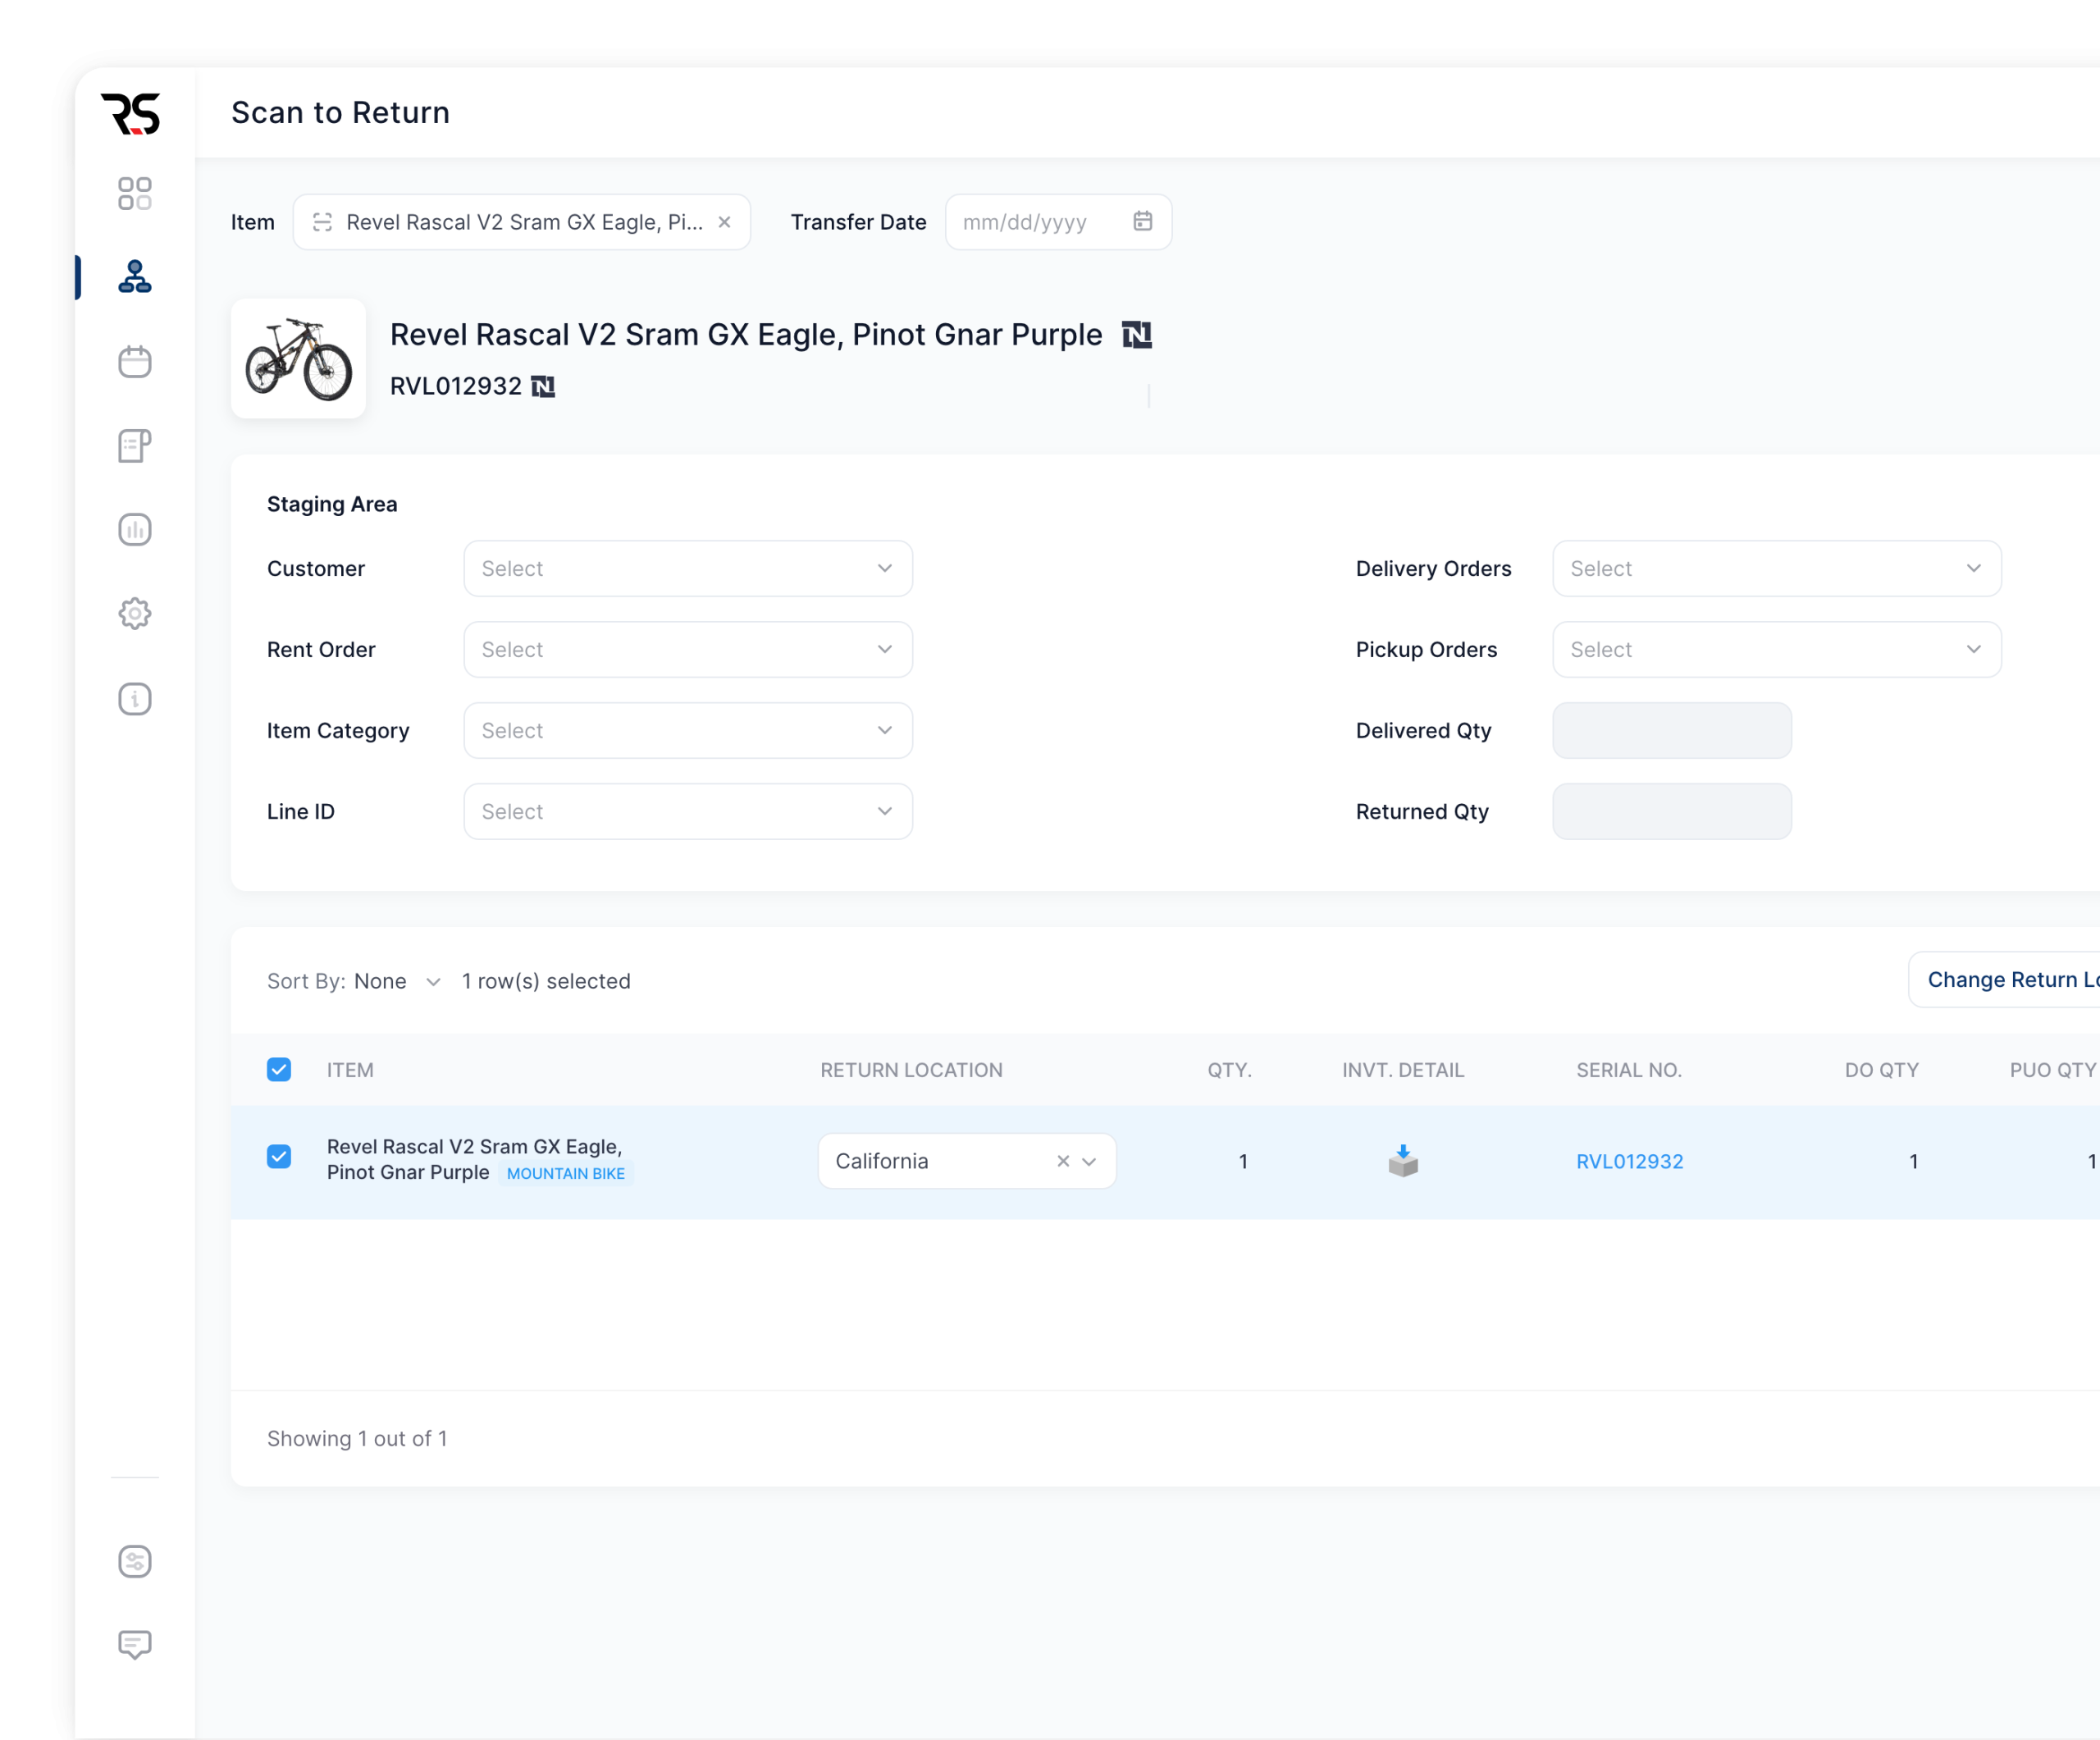Open the info sidebar icon
Viewport: 2100px width, 1740px height.
(134, 698)
